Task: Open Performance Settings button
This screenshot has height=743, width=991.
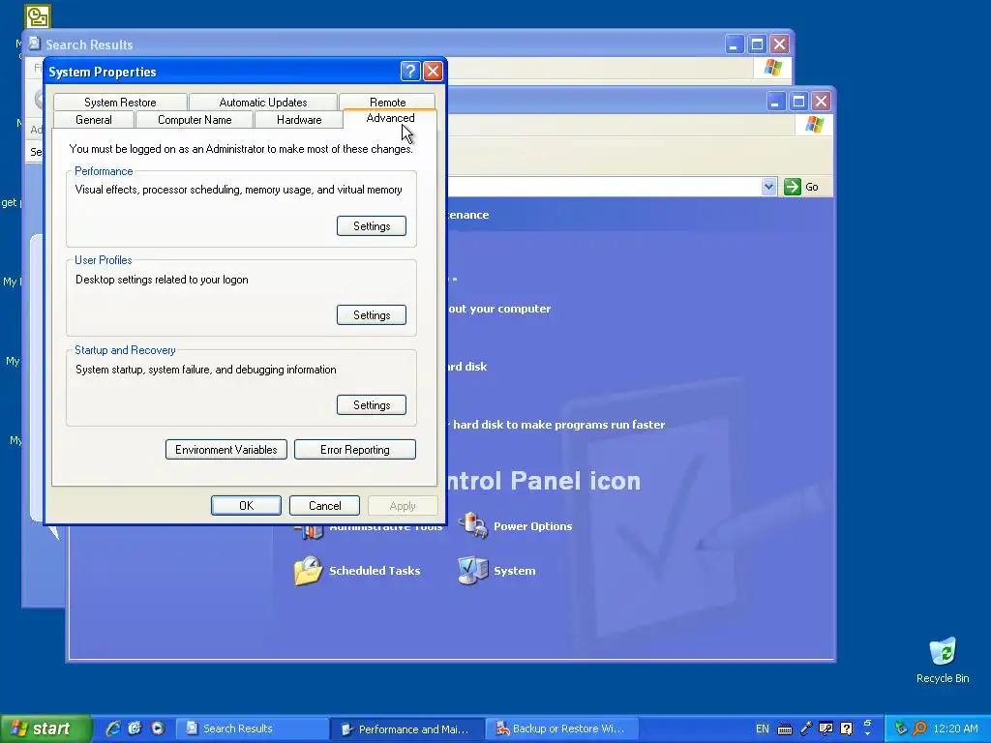Action: 372,226
